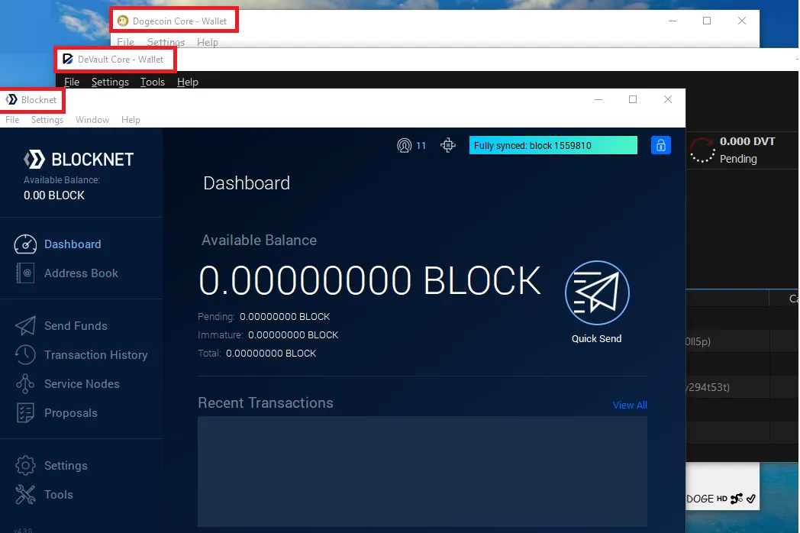Screen dimensions: 800x533
Task: Click the Dogecoin sync checkmark icon
Action: tap(751, 499)
